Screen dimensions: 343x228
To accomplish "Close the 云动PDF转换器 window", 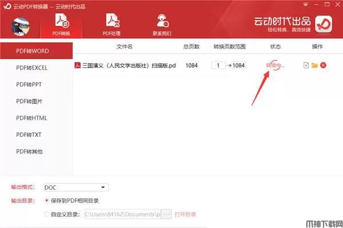I will [338, 5].
